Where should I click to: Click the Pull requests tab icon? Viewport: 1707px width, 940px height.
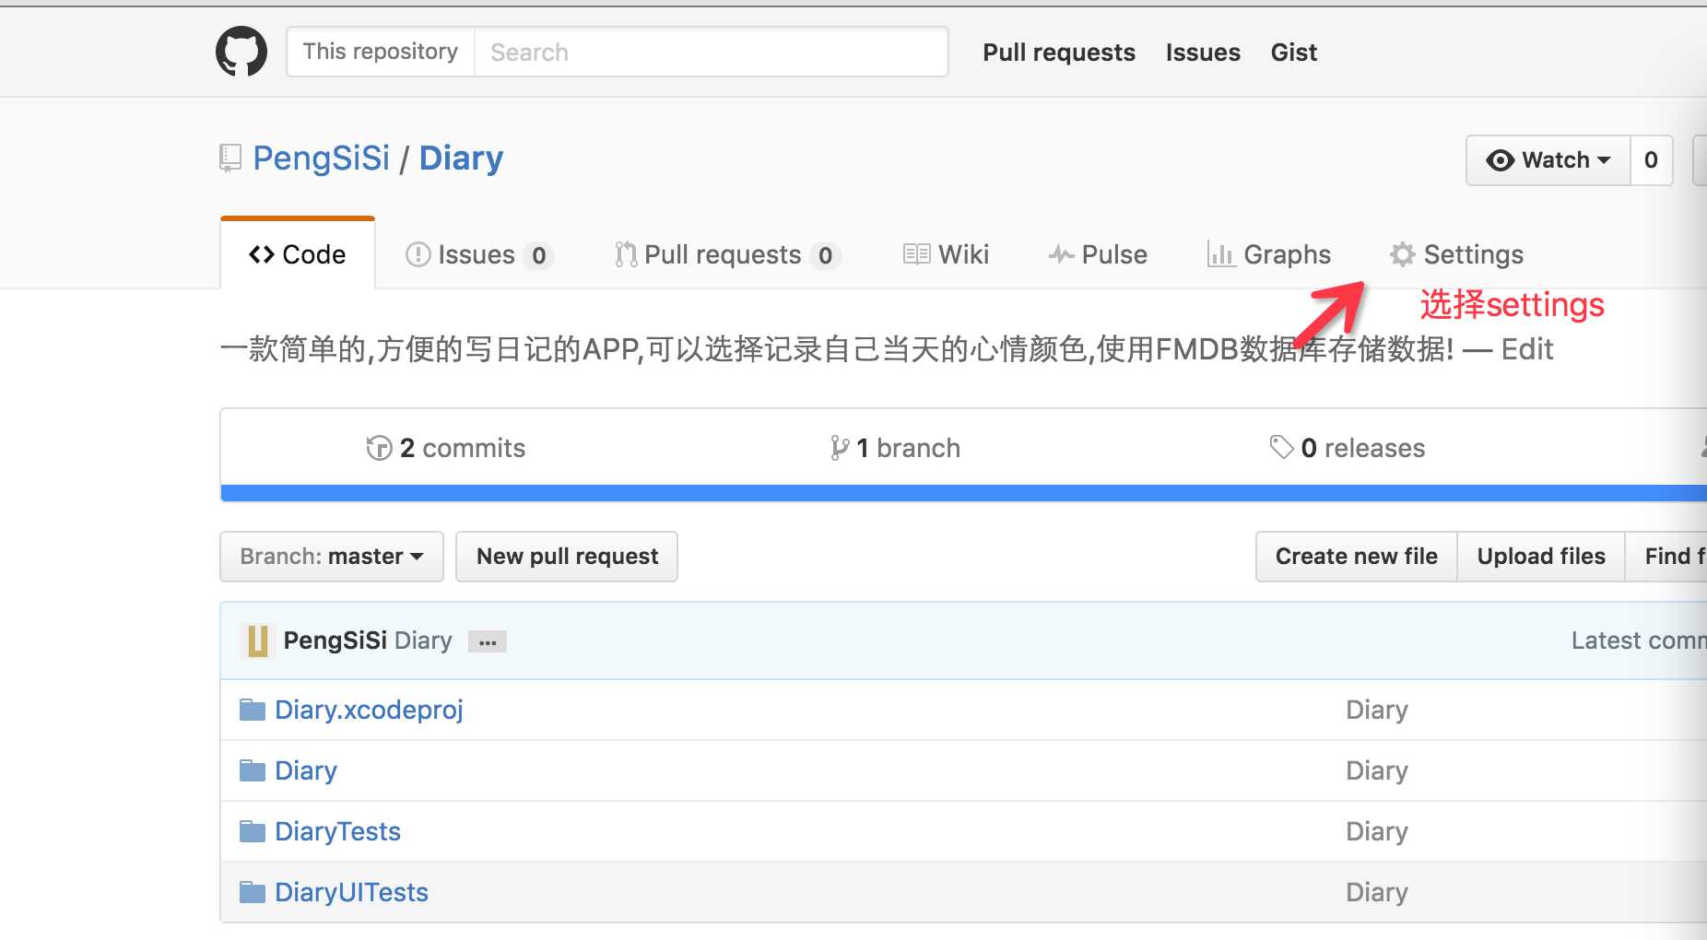pos(626,254)
